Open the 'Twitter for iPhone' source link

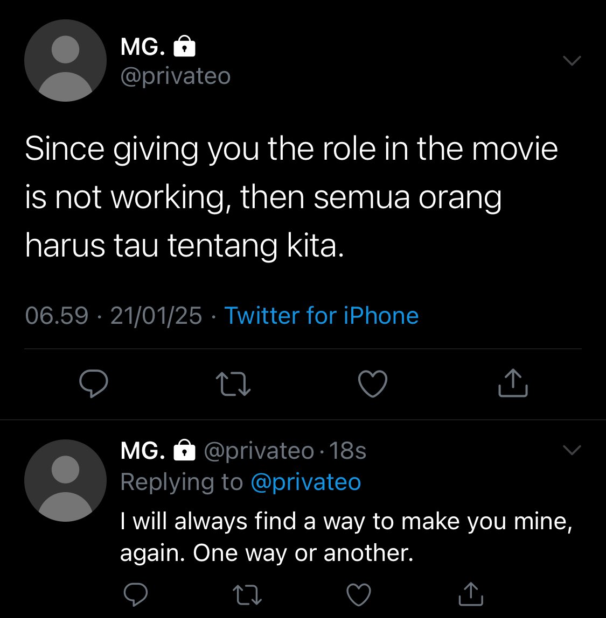pyautogui.click(x=322, y=316)
